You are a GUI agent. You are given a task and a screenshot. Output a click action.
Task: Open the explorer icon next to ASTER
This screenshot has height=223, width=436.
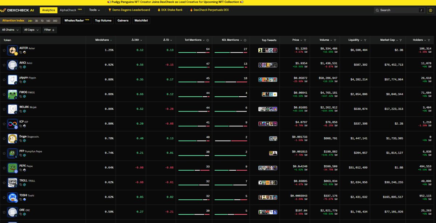[24, 52]
